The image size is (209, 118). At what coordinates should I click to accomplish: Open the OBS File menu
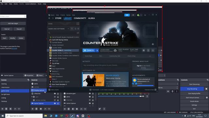pyautogui.click(x=2, y=4)
